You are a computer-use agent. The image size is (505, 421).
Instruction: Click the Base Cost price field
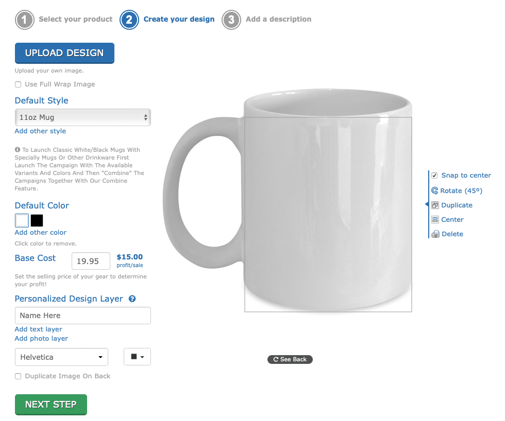[x=91, y=261]
